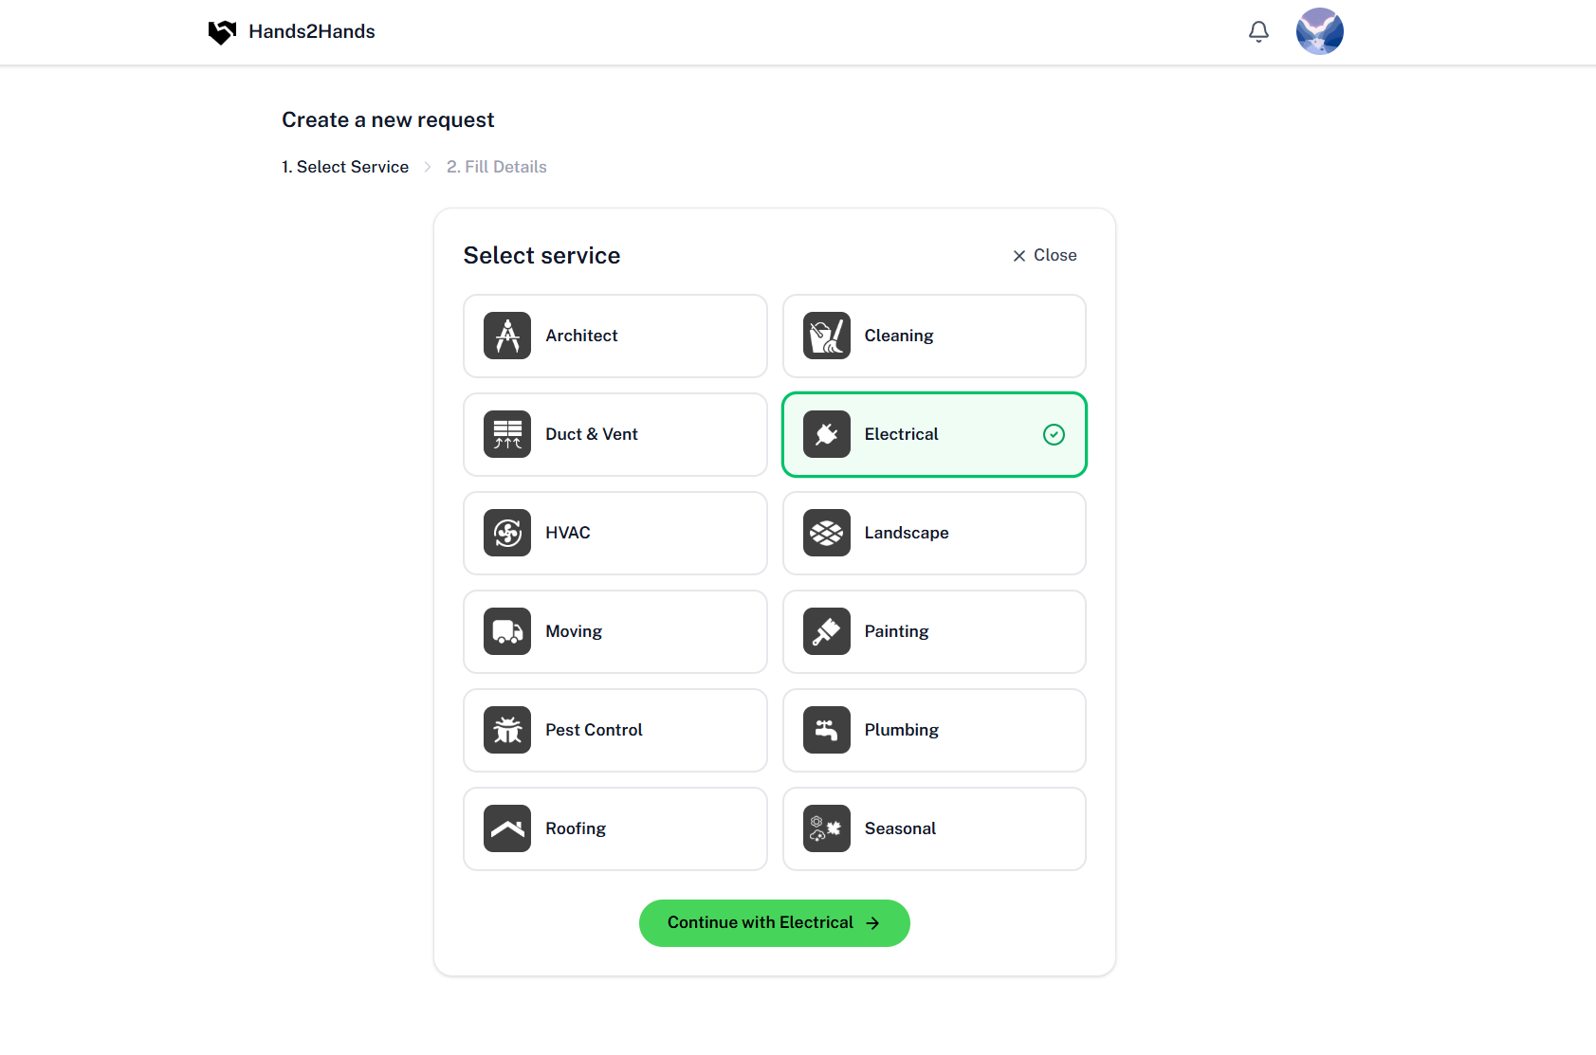Click the Hands2Hands handshake logo
This screenshot has height=1055, width=1596.
coord(222,32)
